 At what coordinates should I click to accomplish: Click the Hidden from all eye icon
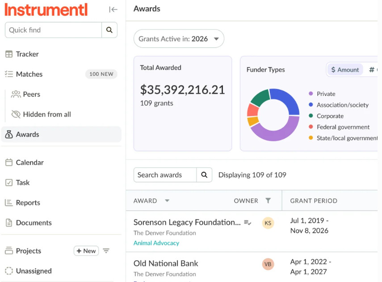click(x=16, y=114)
